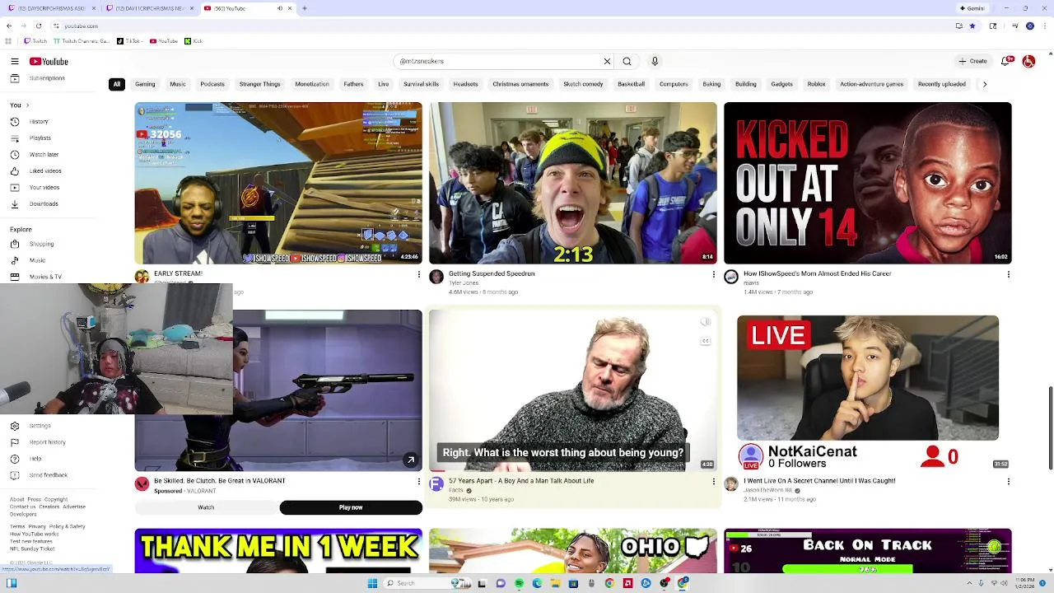Expand the You section chevron
This screenshot has width=1054, height=593.
tap(26, 105)
